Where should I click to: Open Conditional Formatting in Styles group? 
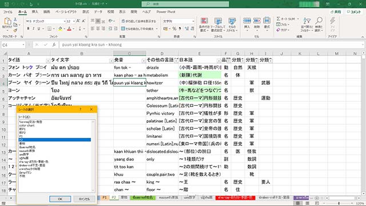(204, 25)
